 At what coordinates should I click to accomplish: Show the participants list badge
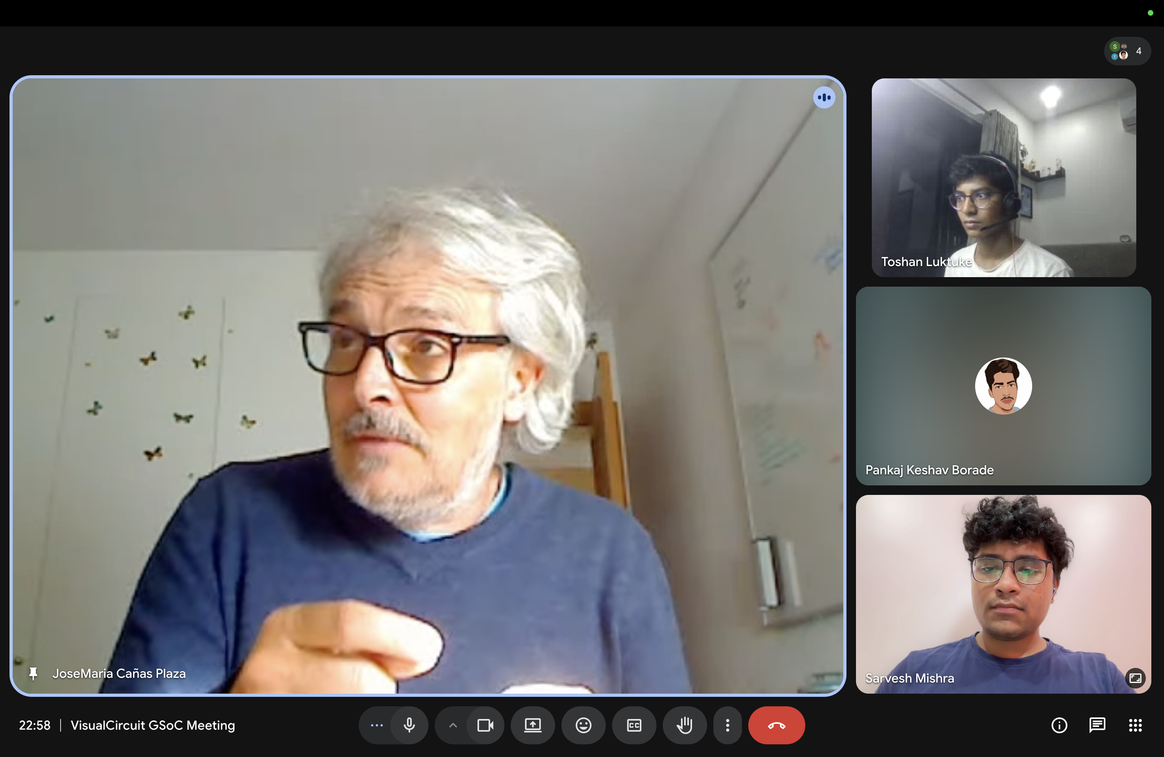tap(1127, 51)
